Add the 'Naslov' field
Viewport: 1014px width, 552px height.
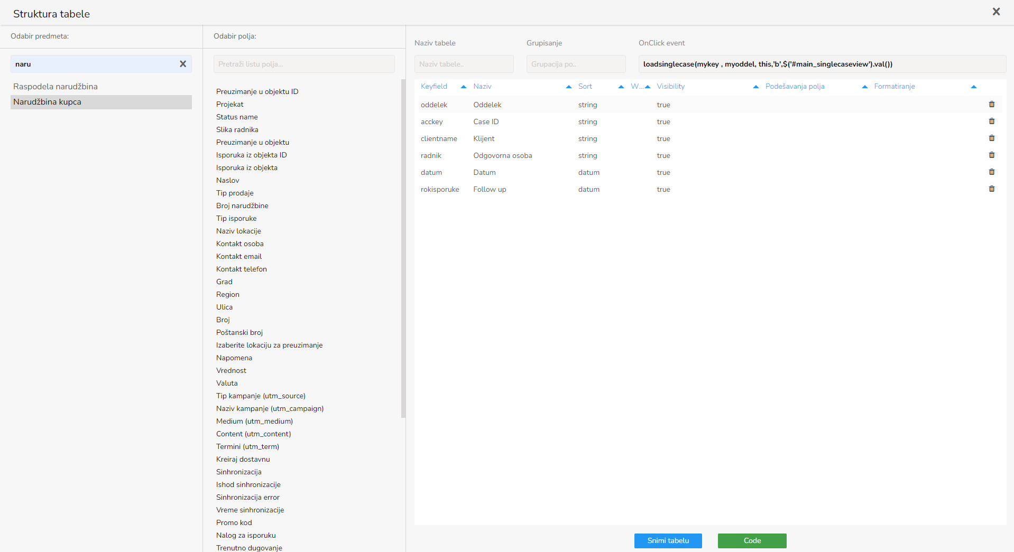228,181
